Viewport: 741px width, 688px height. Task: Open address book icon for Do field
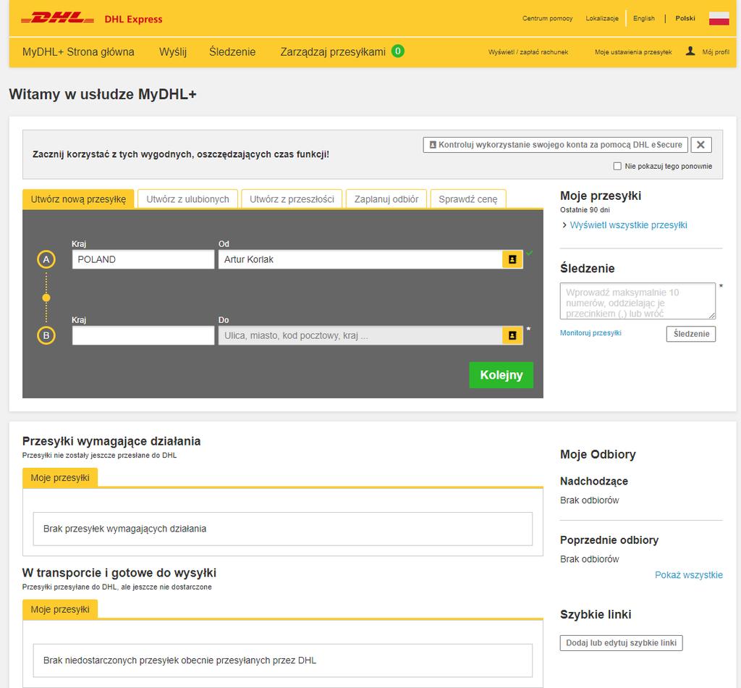[512, 336]
